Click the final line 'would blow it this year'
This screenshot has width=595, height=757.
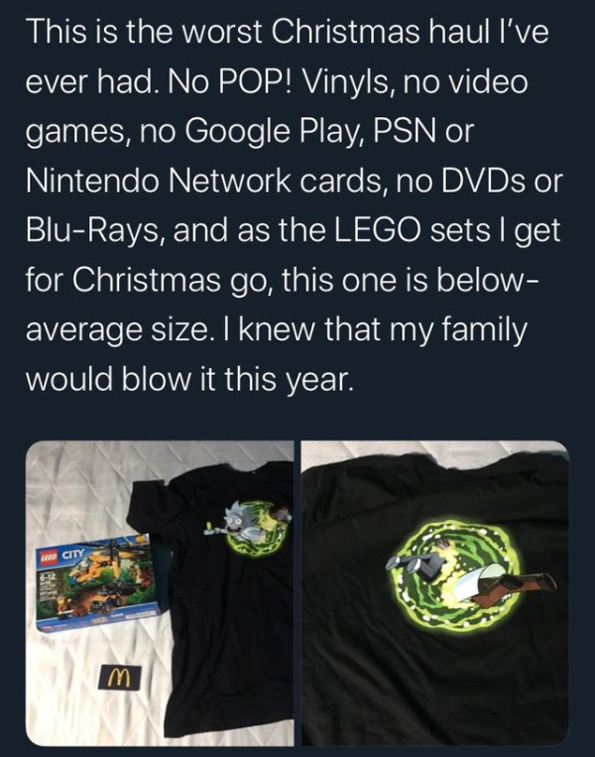point(186,377)
